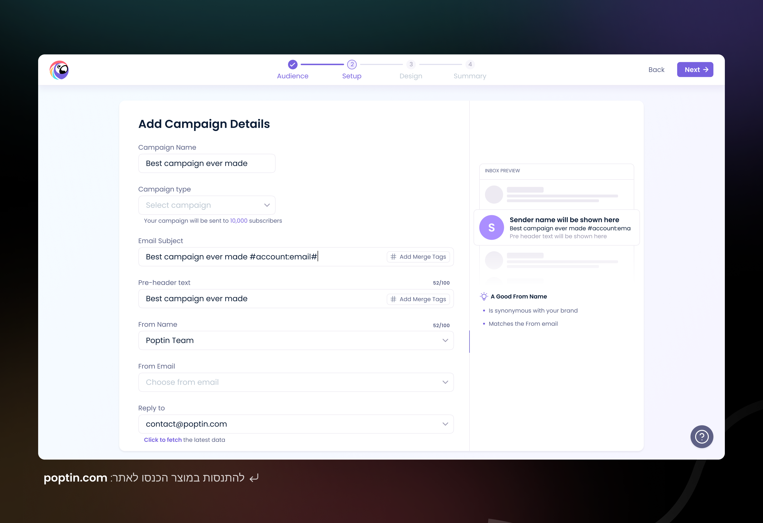Image resolution: width=763 pixels, height=523 pixels.
Task: Click the Next button
Action: (x=695, y=69)
